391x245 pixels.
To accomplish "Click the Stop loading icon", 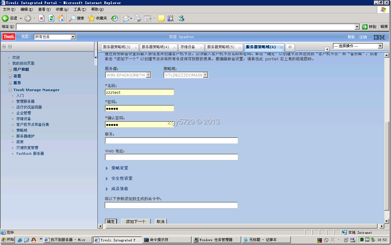I will pos(42,18).
